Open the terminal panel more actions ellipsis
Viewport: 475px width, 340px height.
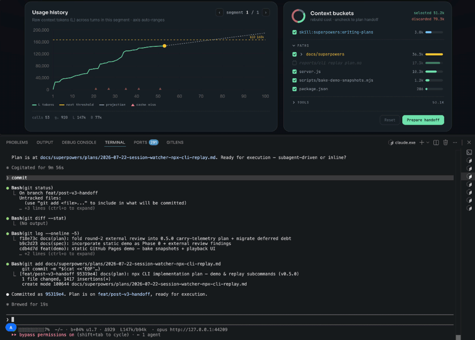454,142
